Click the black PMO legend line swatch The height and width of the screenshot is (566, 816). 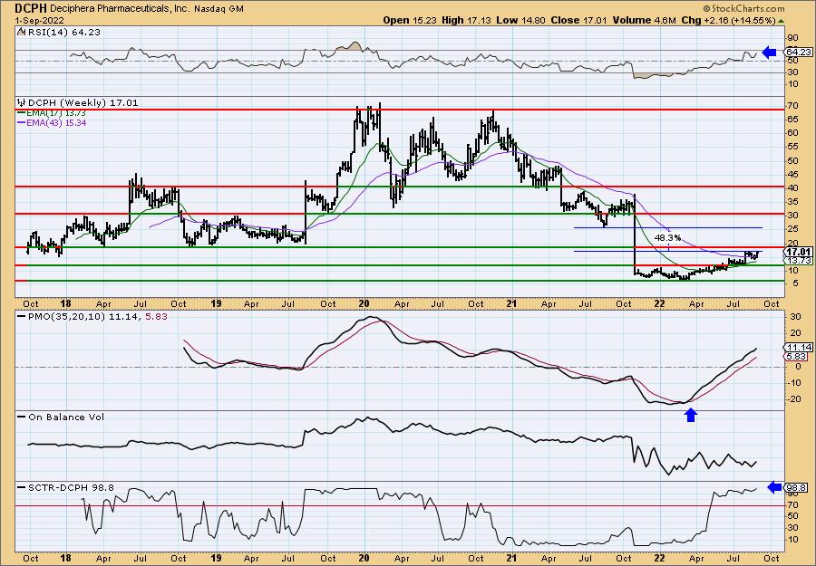tap(23, 316)
